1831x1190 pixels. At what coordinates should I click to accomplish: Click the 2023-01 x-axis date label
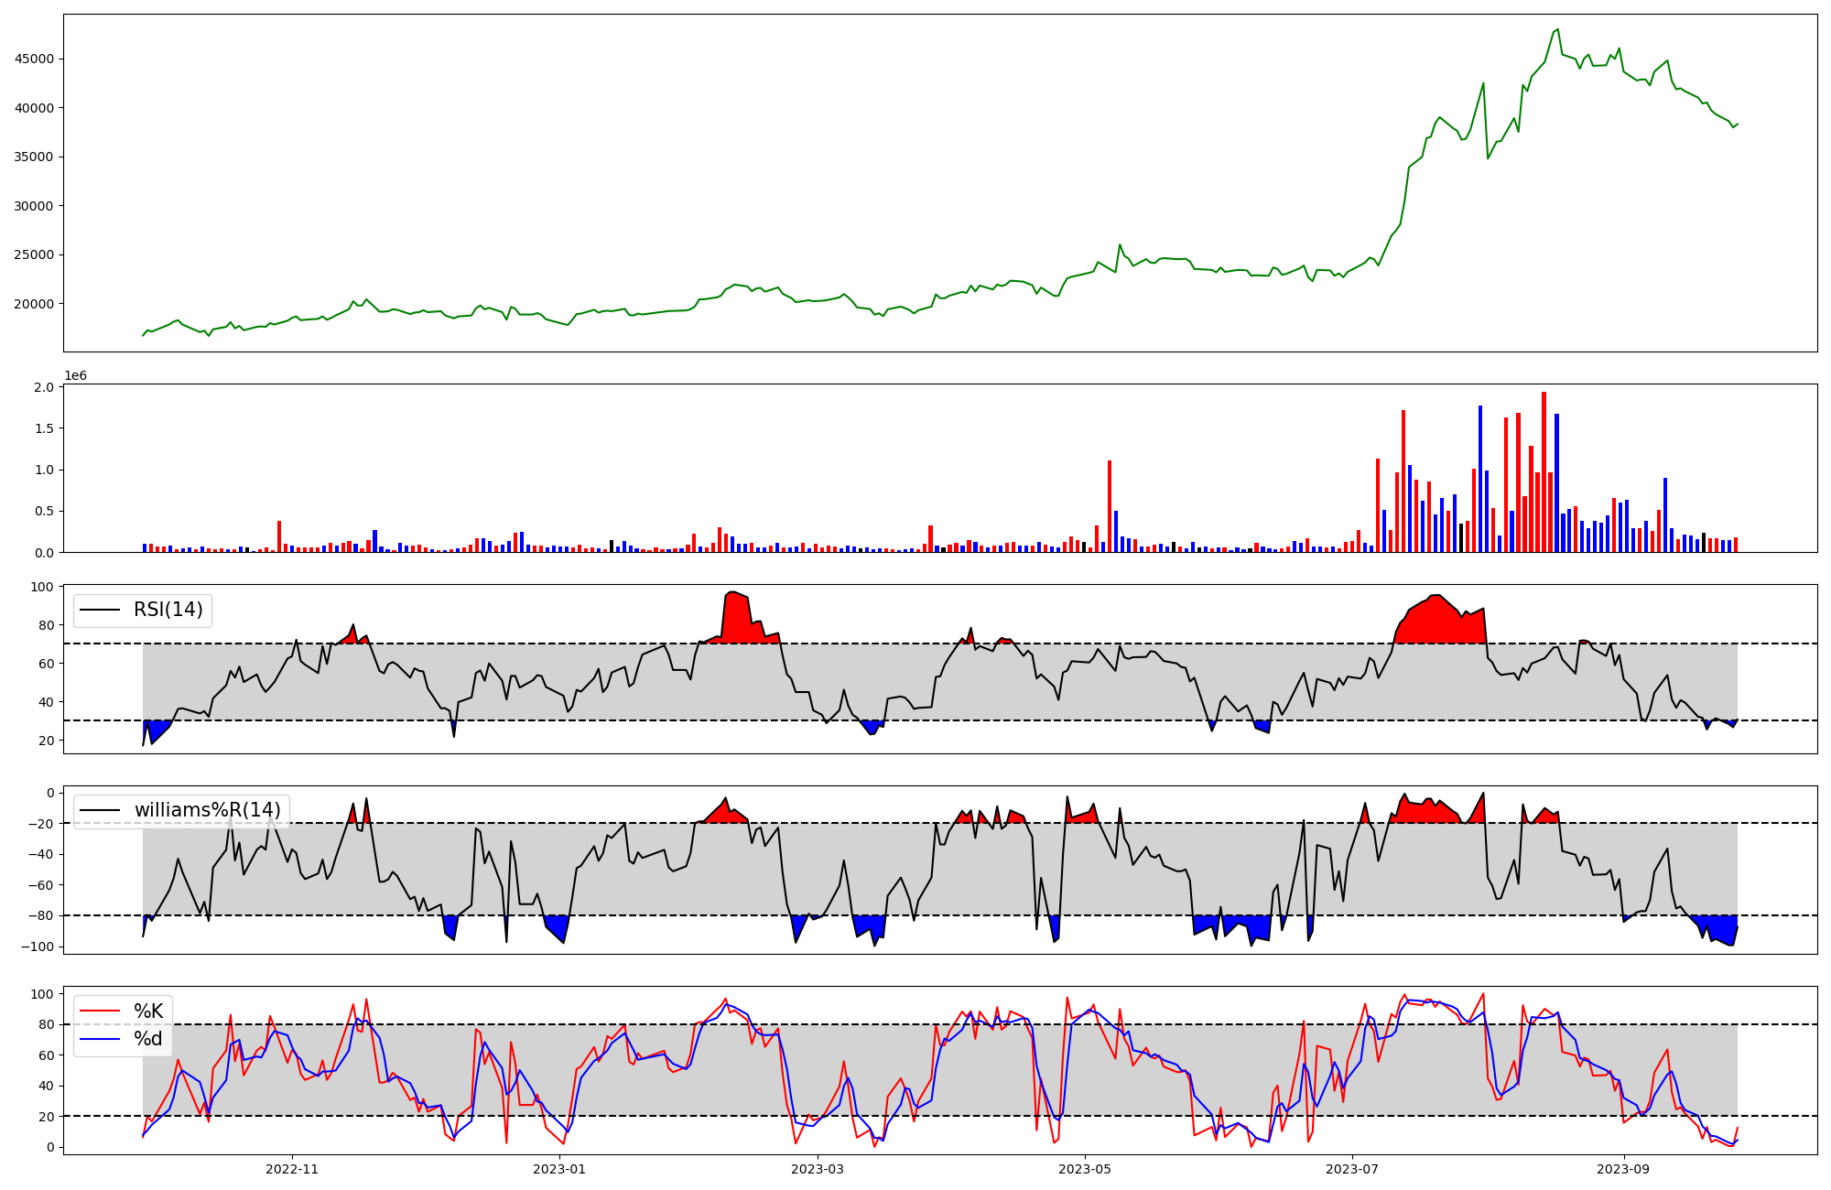coord(558,1169)
